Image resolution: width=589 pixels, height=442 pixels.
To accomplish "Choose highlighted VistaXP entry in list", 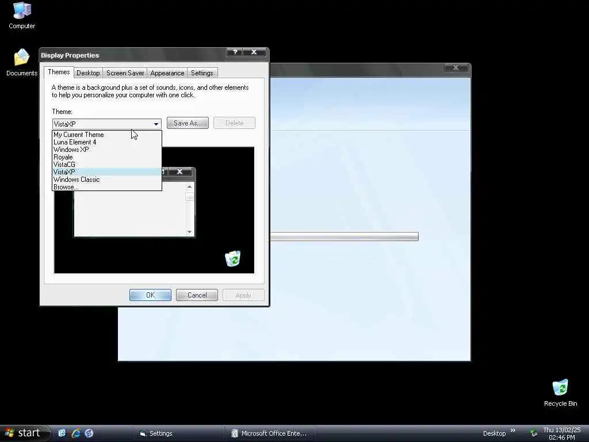I will tap(106, 172).
